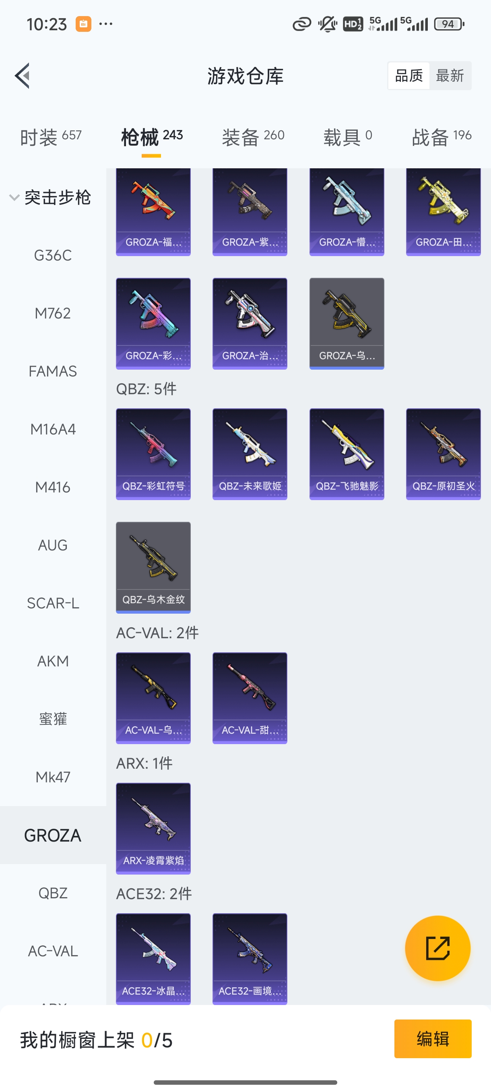Screen dimensions: 491x1092
Task: Choose the QBZ-乌木金纹 gray skin
Action: (x=153, y=567)
